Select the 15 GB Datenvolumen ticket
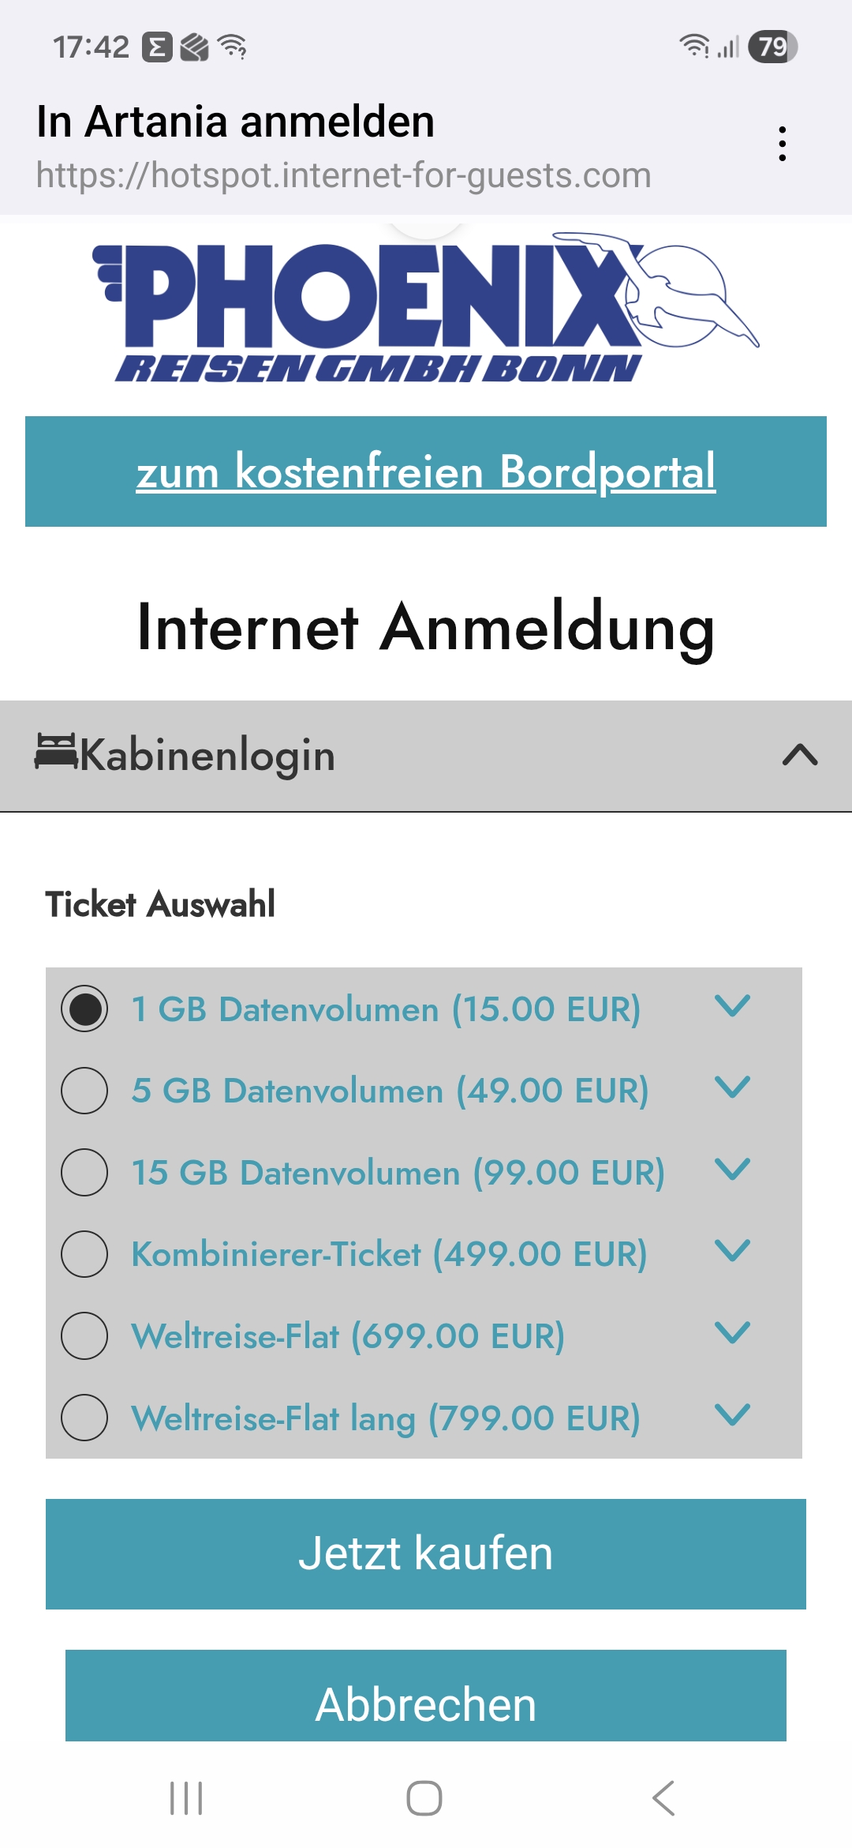This screenshot has height=1848, width=852. coord(84,1172)
